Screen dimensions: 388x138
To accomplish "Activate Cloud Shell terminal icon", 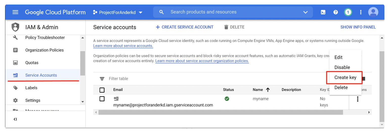I will (x=323, y=12).
